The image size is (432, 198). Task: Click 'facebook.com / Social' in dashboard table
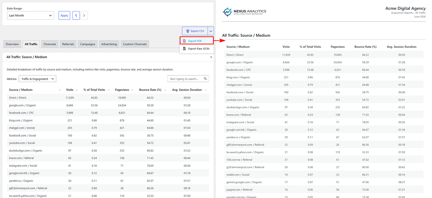tap(22, 135)
